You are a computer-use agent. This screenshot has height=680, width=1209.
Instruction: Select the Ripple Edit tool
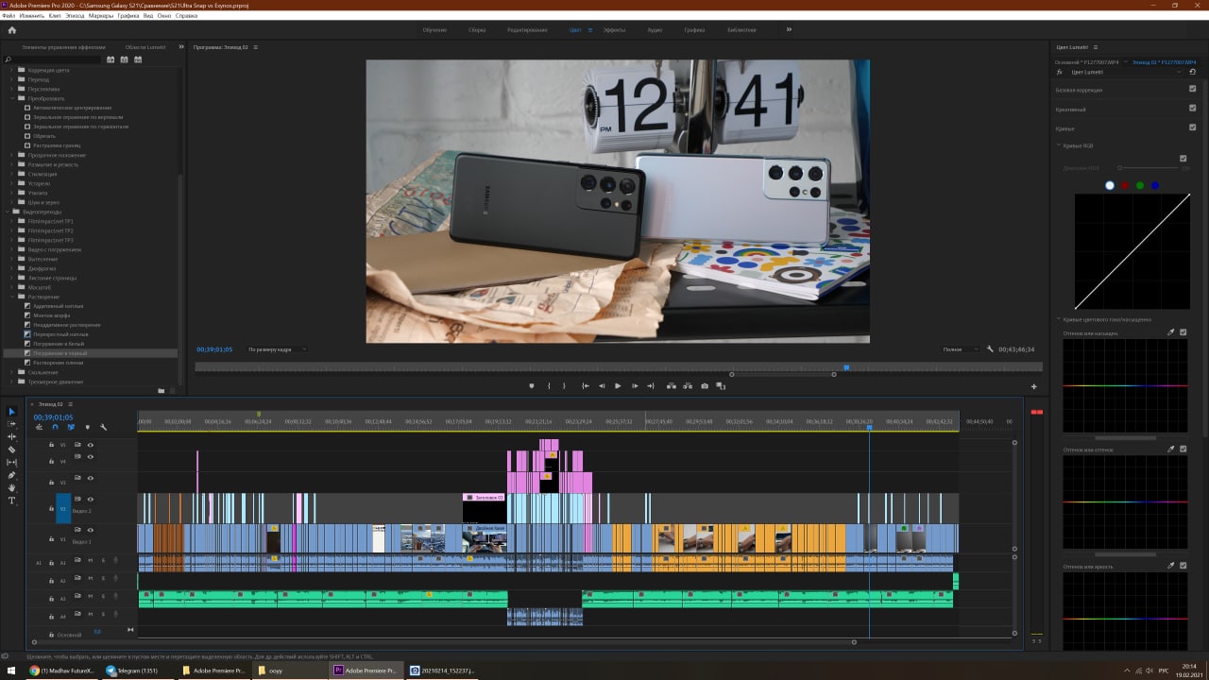(x=12, y=436)
